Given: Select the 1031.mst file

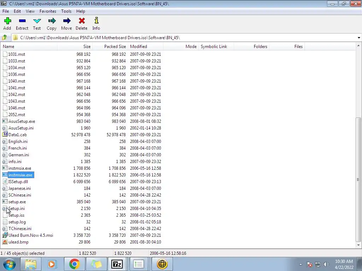Looking at the screenshot, I should [17, 54].
